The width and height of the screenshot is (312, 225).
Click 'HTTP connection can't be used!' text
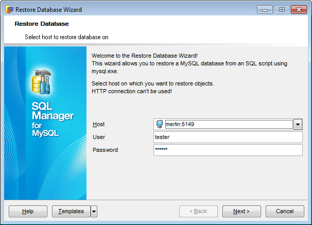(132, 91)
